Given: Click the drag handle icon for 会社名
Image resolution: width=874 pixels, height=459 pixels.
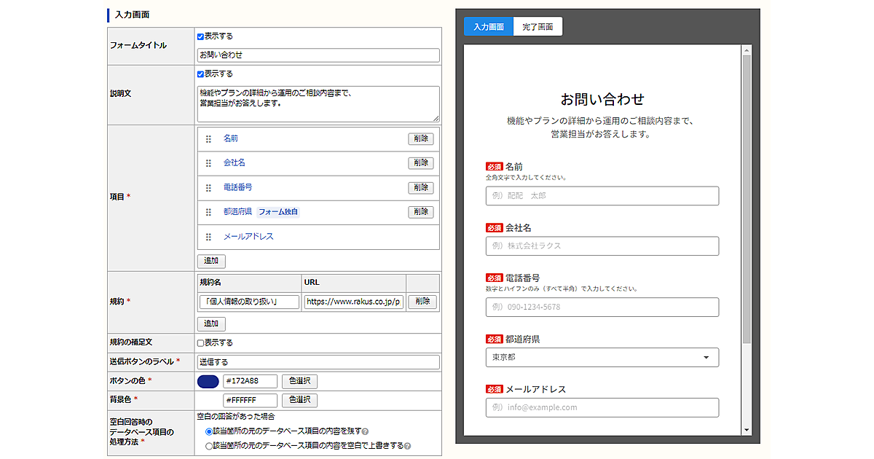Looking at the screenshot, I should pos(208,163).
